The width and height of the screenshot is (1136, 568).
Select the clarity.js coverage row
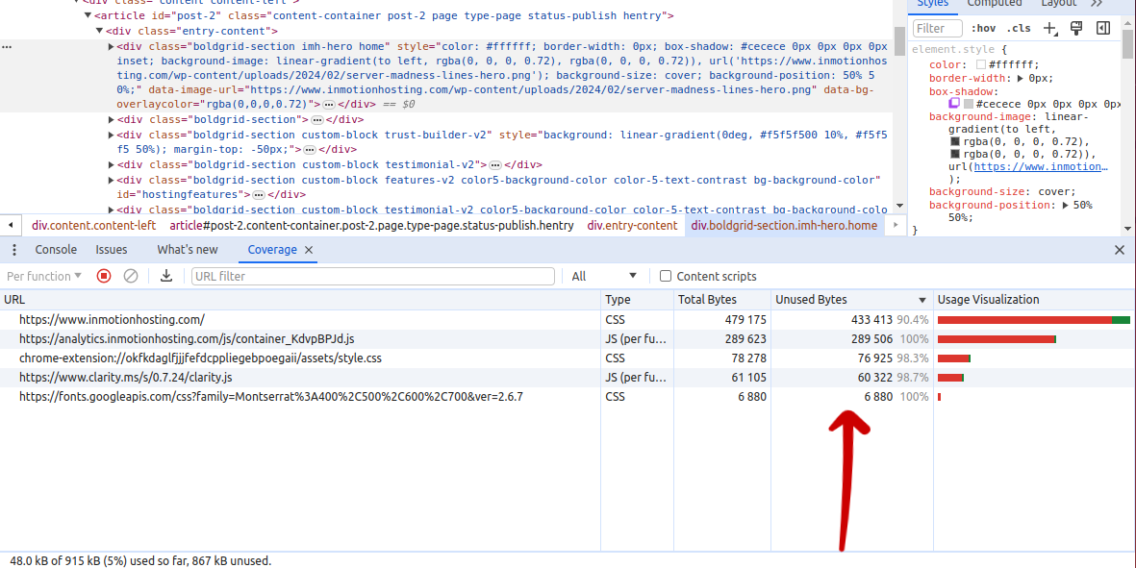(x=568, y=377)
